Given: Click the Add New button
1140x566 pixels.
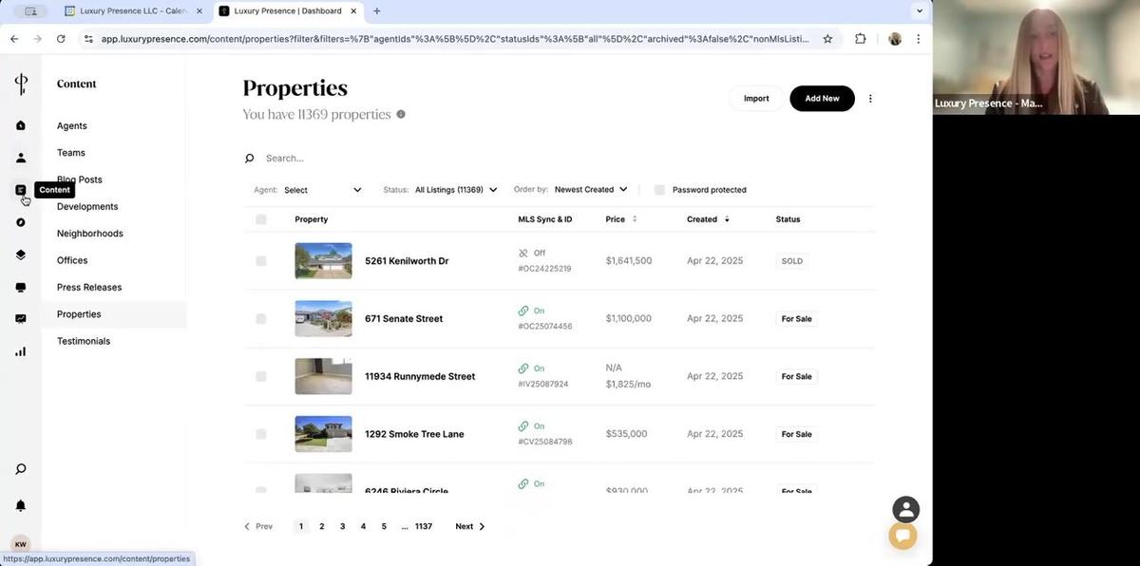Looking at the screenshot, I should [822, 99].
